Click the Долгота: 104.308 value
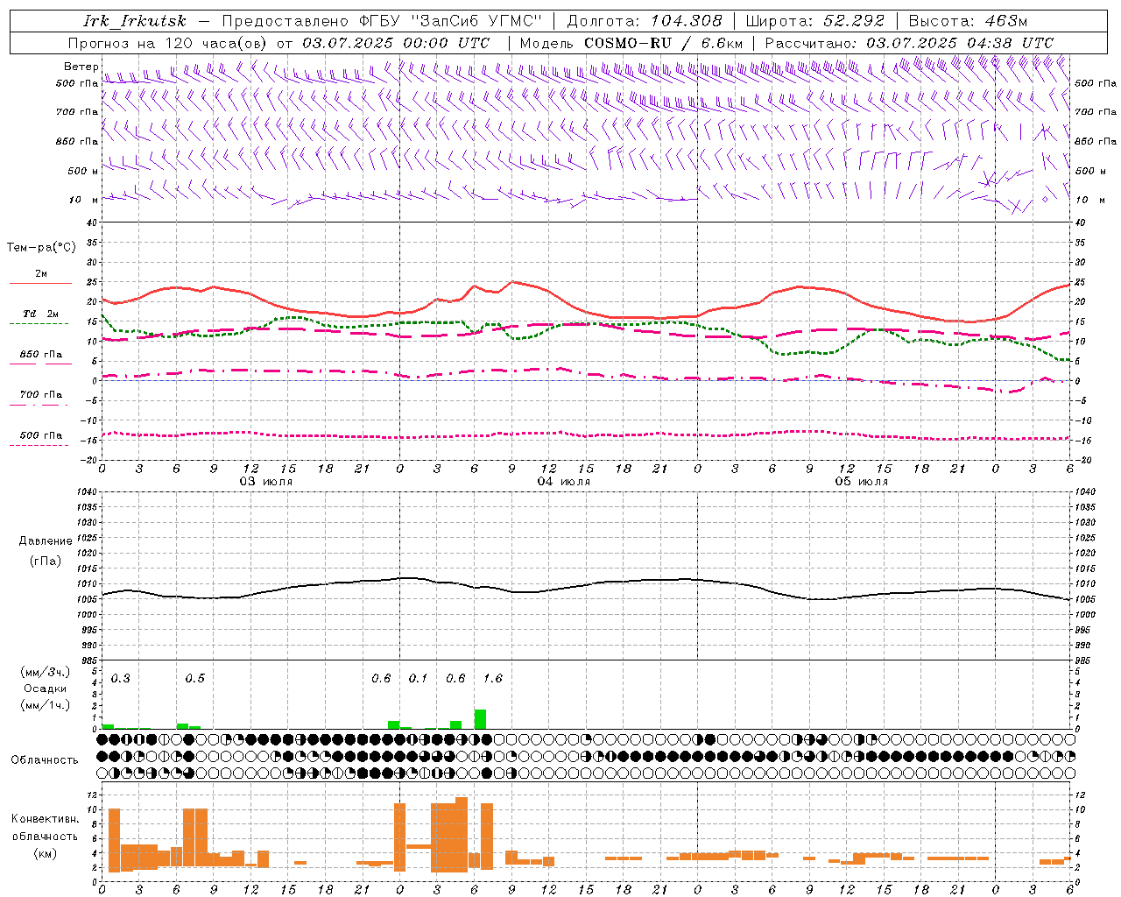Viewport: 1121px width, 897px height. 645,21
